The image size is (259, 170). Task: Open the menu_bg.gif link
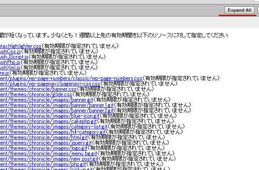[49, 153]
